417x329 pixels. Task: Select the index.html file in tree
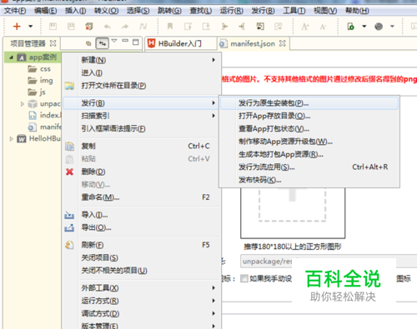tap(45, 115)
